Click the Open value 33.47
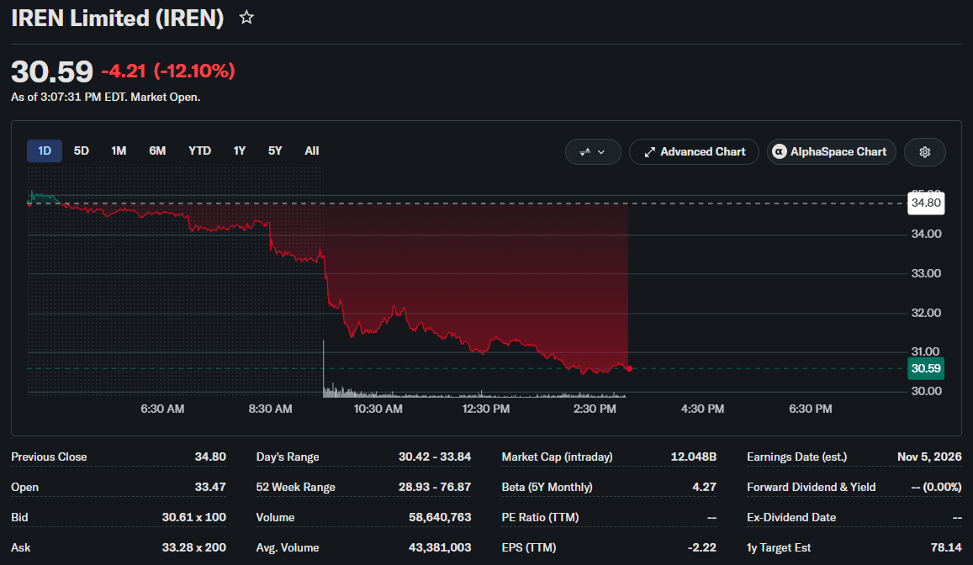The height and width of the screenshot is (565, 973). pos(210,487)
